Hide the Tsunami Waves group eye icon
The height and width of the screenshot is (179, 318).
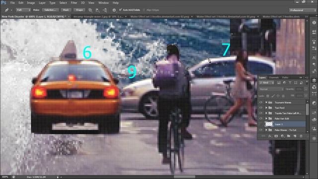[261, 102]
